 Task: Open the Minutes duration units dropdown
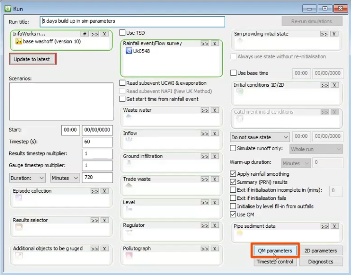[65, 178]
